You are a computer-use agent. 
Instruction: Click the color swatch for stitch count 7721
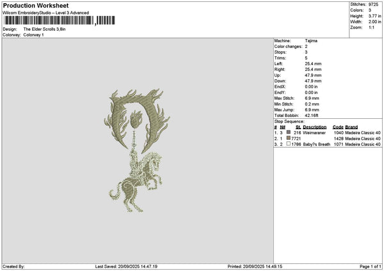tap(289, 138)
